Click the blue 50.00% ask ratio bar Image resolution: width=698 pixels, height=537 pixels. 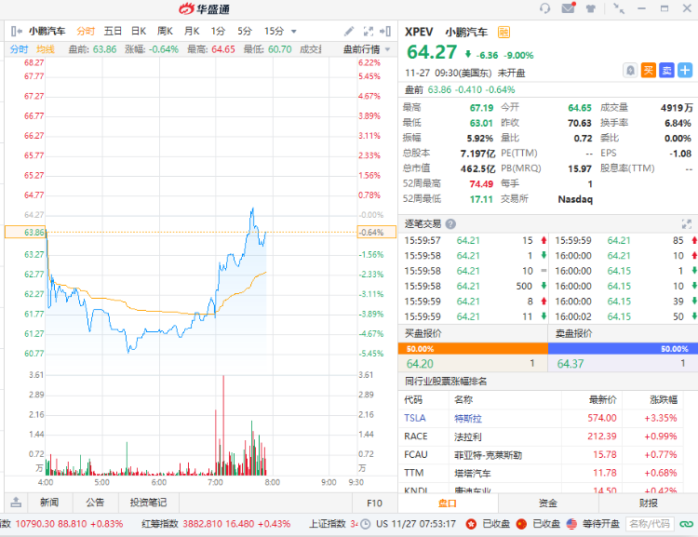click(623, 349)
